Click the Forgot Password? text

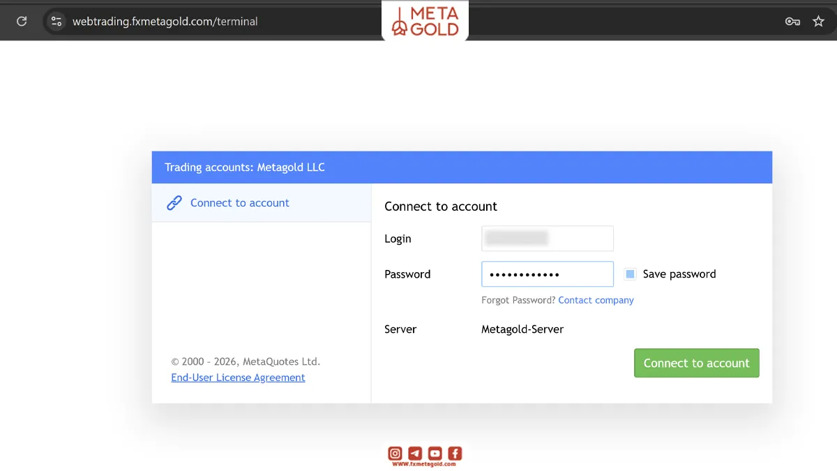518,300
